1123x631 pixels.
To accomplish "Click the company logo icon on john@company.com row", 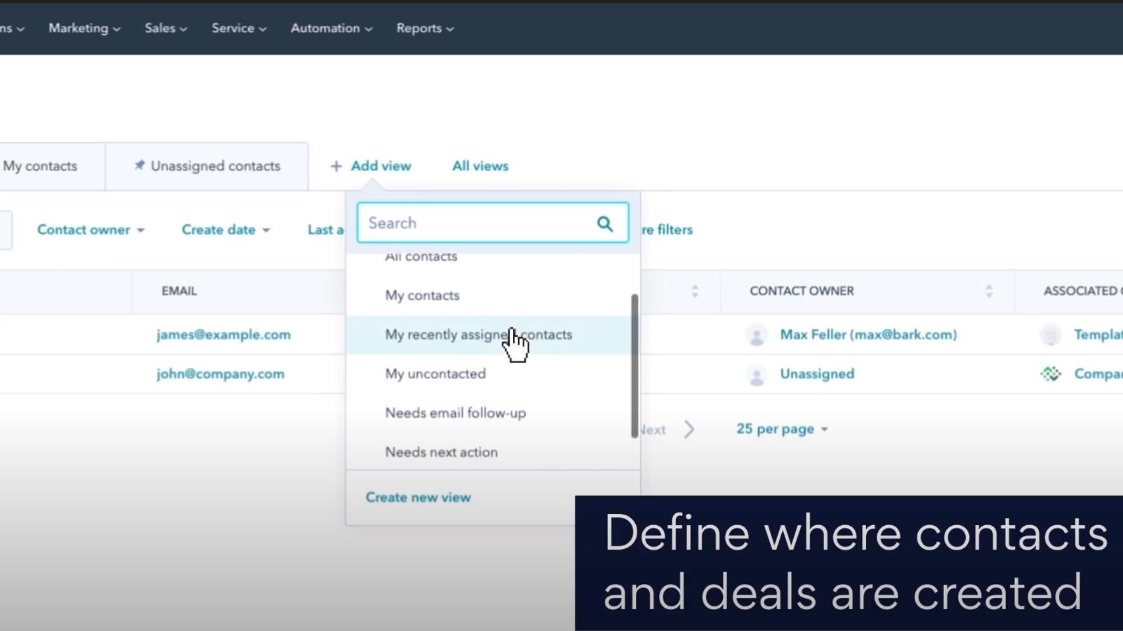I will click(1051, 374).
